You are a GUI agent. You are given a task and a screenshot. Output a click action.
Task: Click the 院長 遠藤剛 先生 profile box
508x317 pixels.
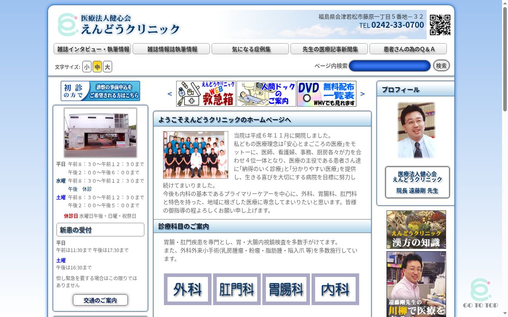pos(418,182)
